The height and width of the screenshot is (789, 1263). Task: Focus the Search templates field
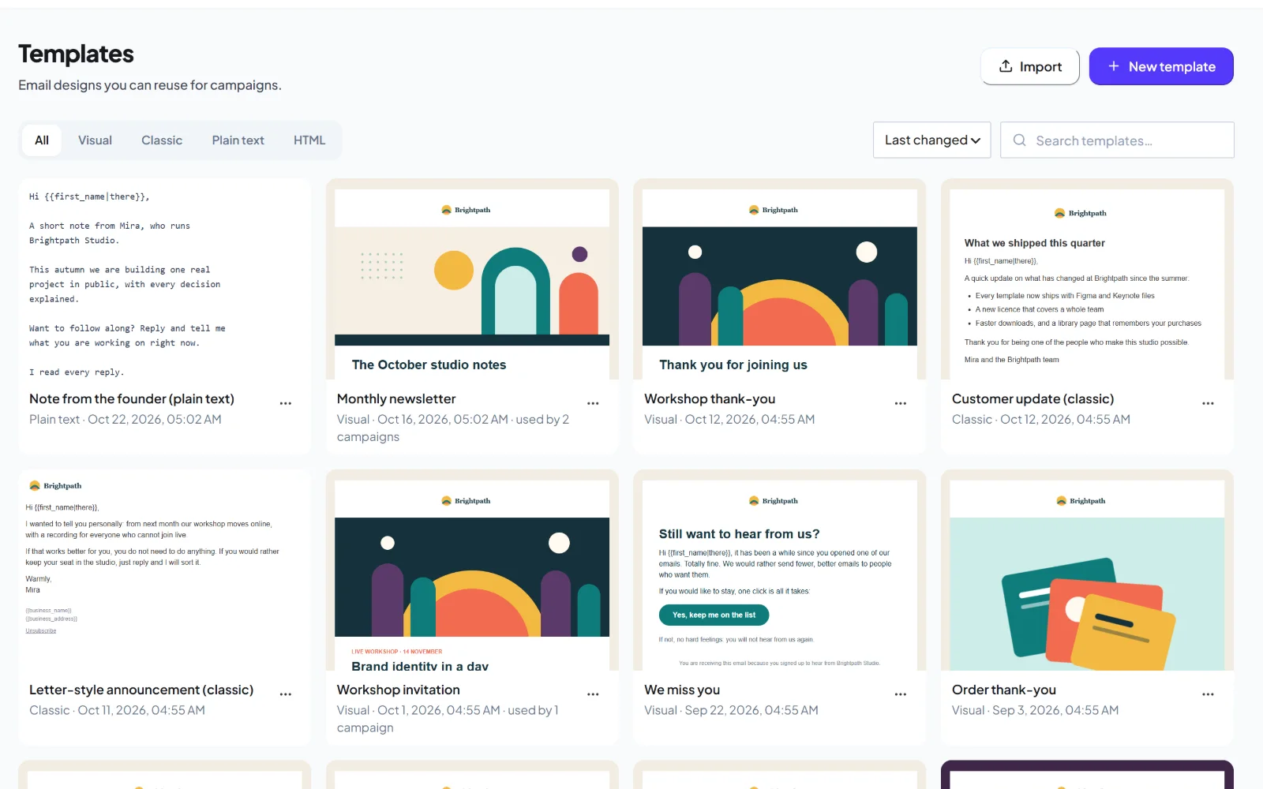coord(1117,140)
